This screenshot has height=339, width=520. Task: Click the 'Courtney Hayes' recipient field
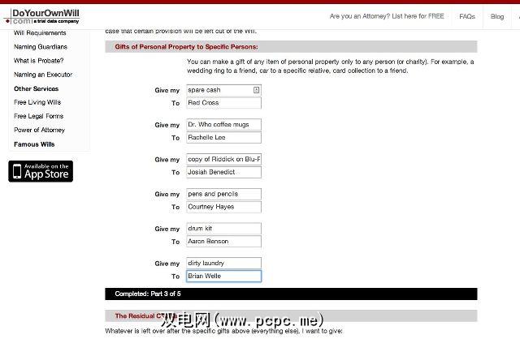click(x=224, y=207)
